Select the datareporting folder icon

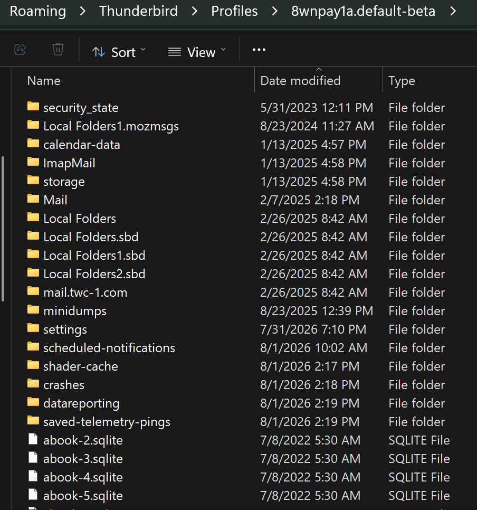click(x=33, y=402)
